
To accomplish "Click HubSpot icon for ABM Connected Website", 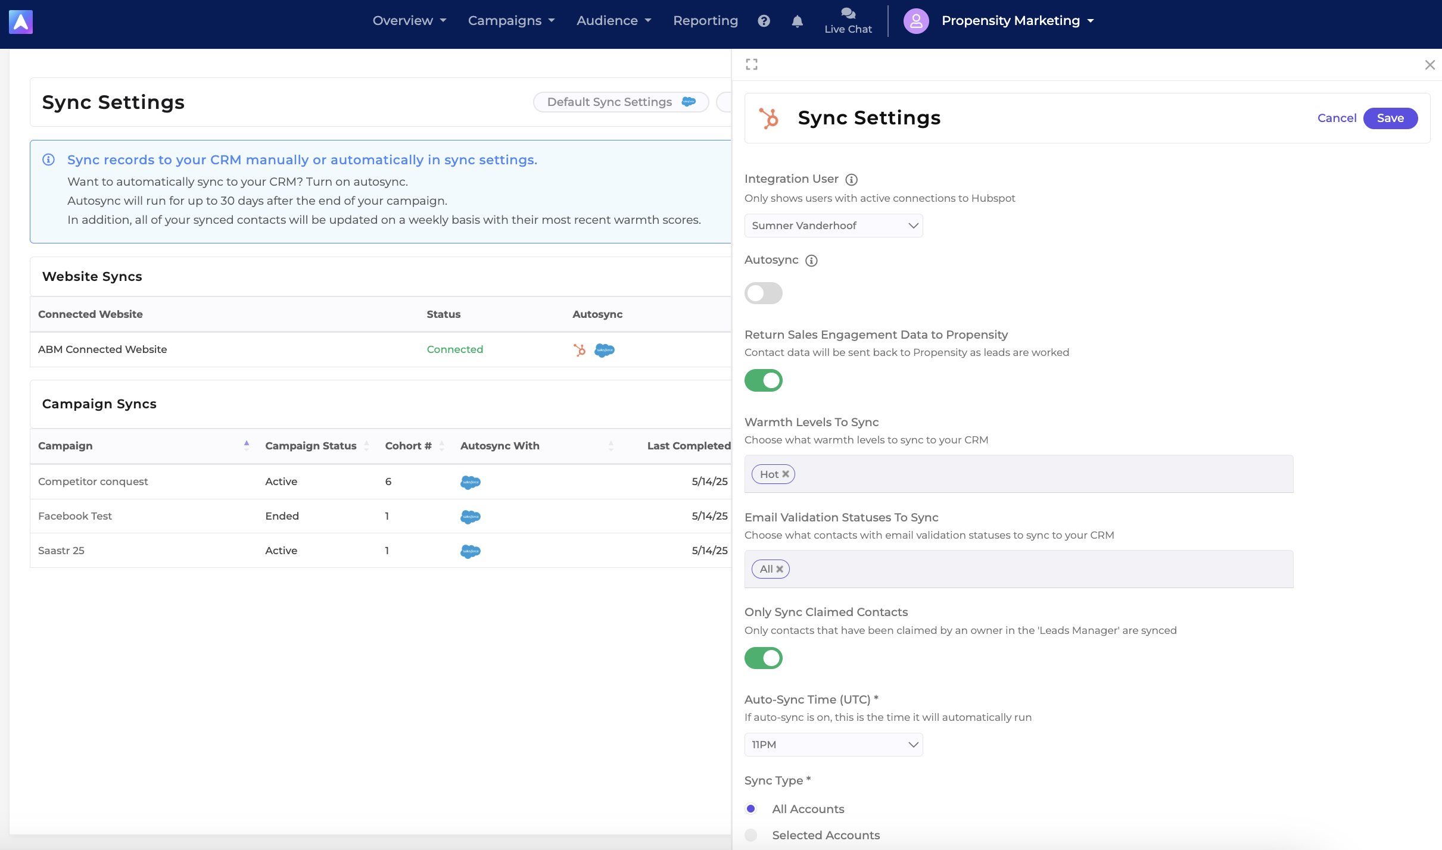I will 580,350.
